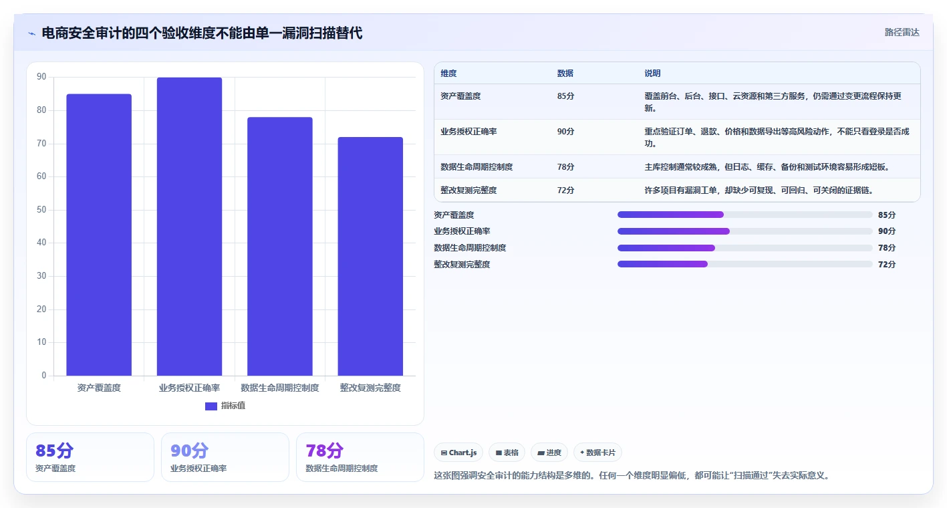Click the 指标值 legend label
947x508 pixels.
click(233, 406)
